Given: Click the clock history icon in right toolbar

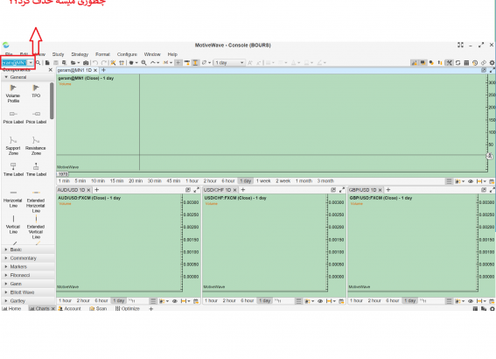Looking at the screenshot, I should [x=475, y=63].
